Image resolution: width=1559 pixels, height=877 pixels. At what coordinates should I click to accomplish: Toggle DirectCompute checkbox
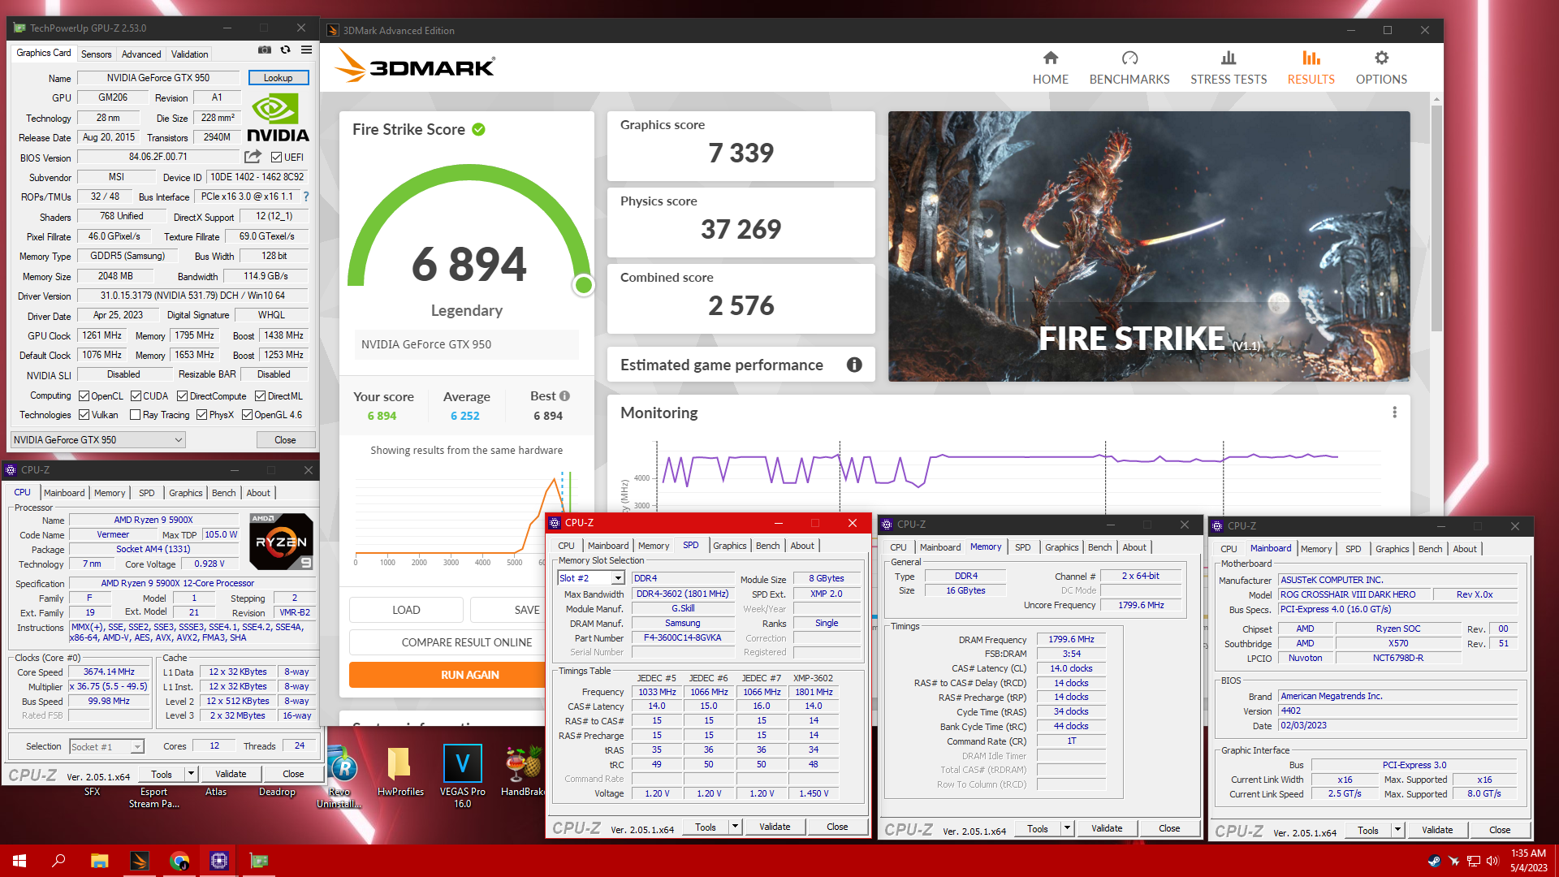pos(183,396)
